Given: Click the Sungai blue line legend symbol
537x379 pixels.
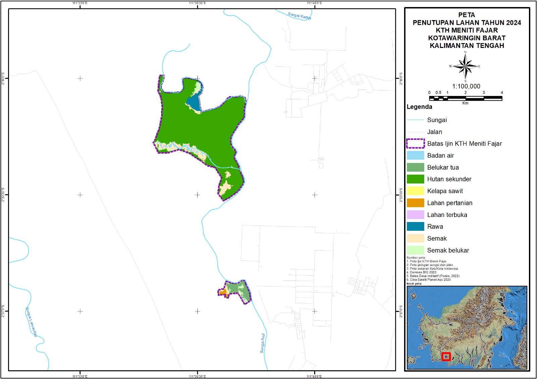Looking at the screenshot, I should point(415,120).
